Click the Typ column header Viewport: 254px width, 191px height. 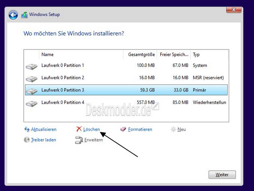click(x=209, y=54)
